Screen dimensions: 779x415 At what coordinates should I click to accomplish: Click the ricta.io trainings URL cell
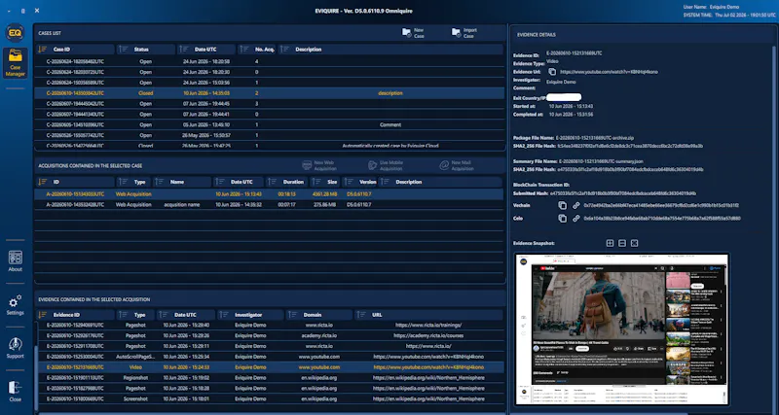pyautogui.click(x=428, y=326)
